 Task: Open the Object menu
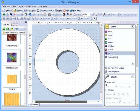[20, 7]
